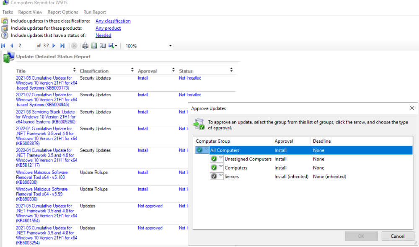Click the classifications filter icon

click(5, 21)
